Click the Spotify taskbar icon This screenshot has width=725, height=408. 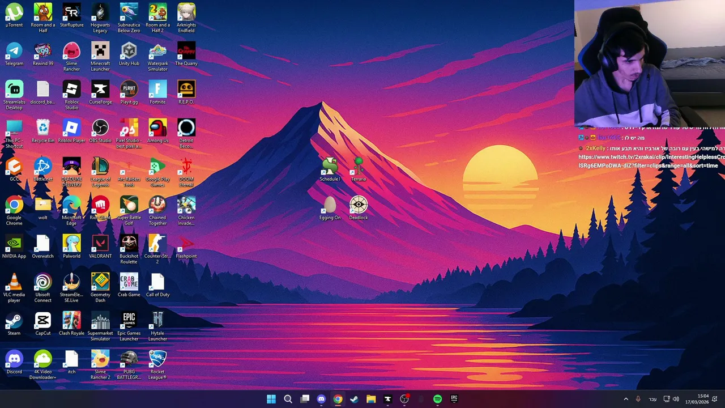point(437,399)
